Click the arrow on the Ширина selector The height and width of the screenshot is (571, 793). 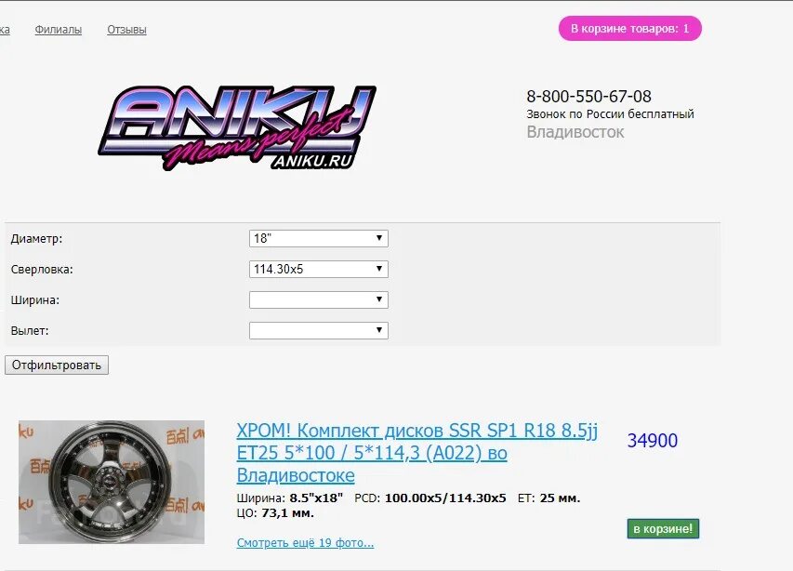[x=378, y=299]
